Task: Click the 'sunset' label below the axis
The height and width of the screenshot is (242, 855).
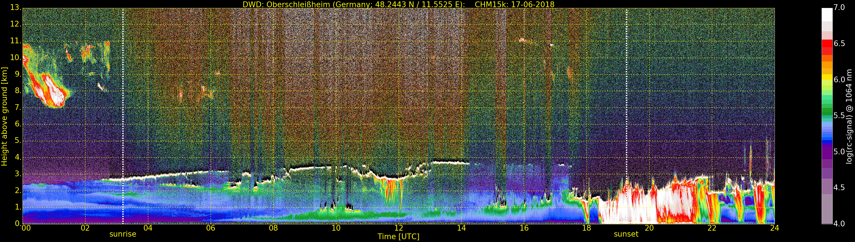Action: pyautogui.click(x=626, y=234)
